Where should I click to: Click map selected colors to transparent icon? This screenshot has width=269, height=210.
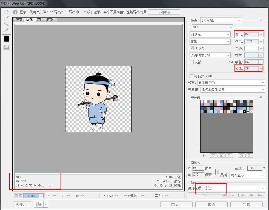click(x=214, y=156)
